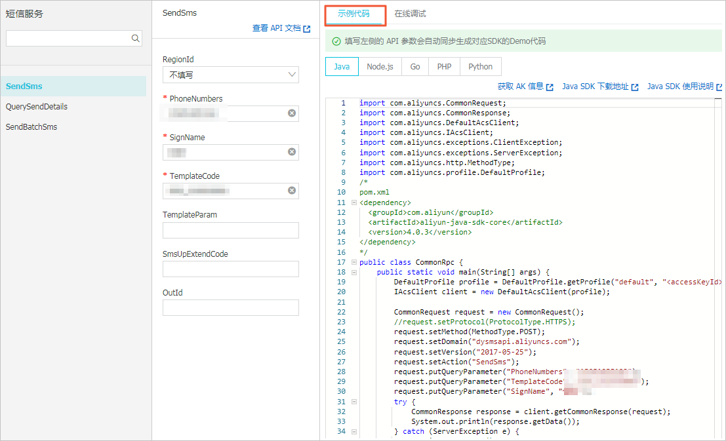Click the code line request.setAction("SendSms")
The height and width of the screenshot is (441, 726).
456,362
